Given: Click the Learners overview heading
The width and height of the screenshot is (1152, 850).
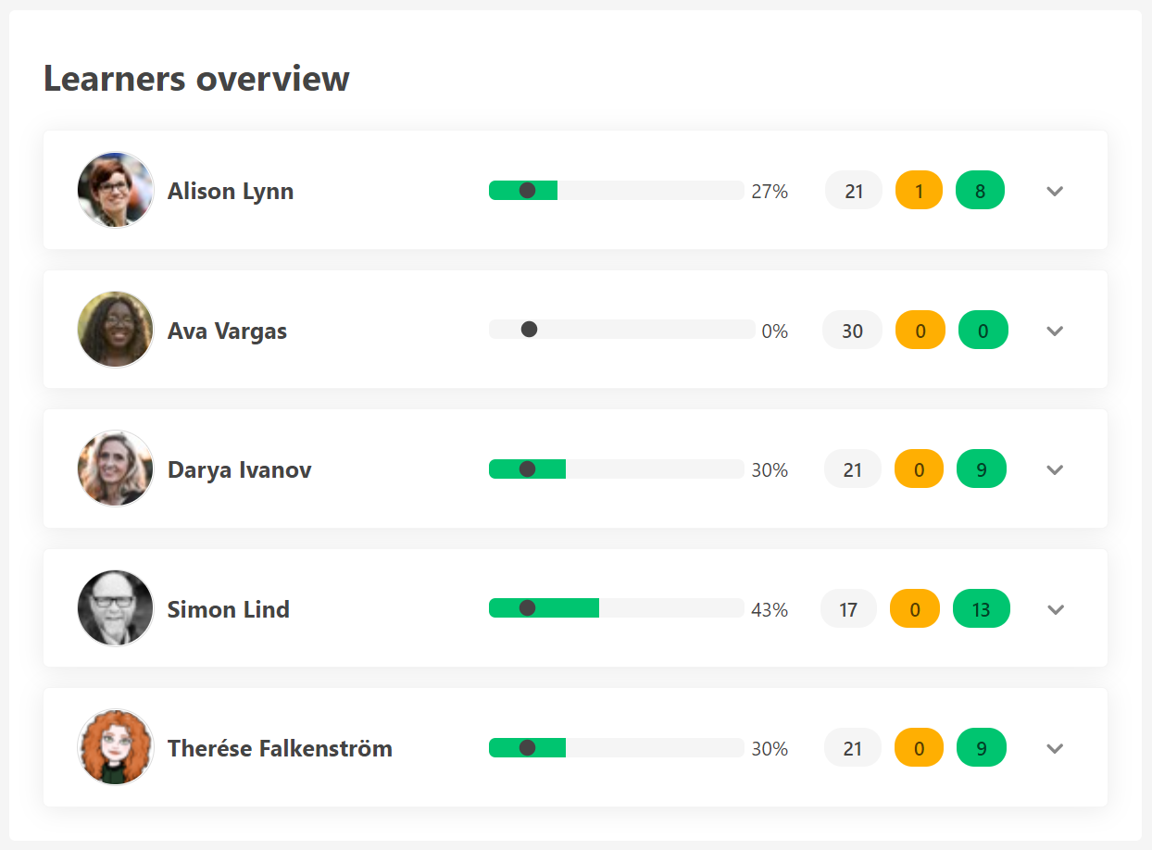Looking at the screenshot, I should tap(197, 79).
